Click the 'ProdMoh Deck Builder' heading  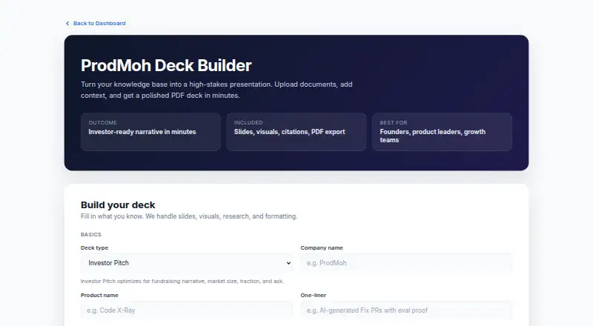click(166, 65)
